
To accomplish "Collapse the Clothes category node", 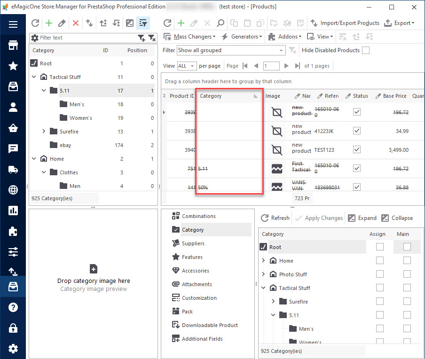I will (x=44, y=172).
